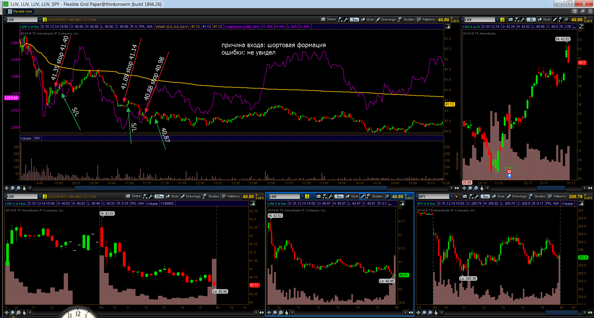Screen dimensions: 594x318
Task: Open chart settings wrench in the main 1m chart
Action: [x=346, y=19]
